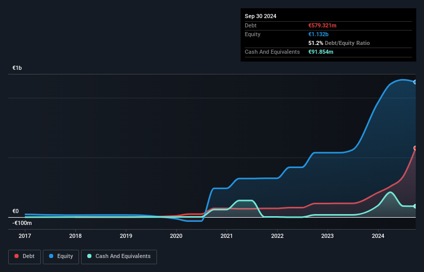Viewport: 424px width, 272px height.
Task: Click the blue Equity legend dot
Action: point(51,256)
